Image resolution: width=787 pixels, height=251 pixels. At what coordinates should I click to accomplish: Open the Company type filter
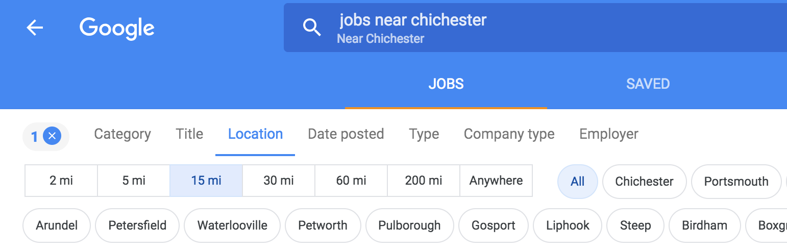[509, 134]
